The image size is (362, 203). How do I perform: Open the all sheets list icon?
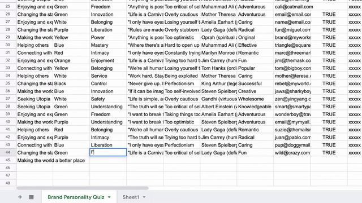31,197
